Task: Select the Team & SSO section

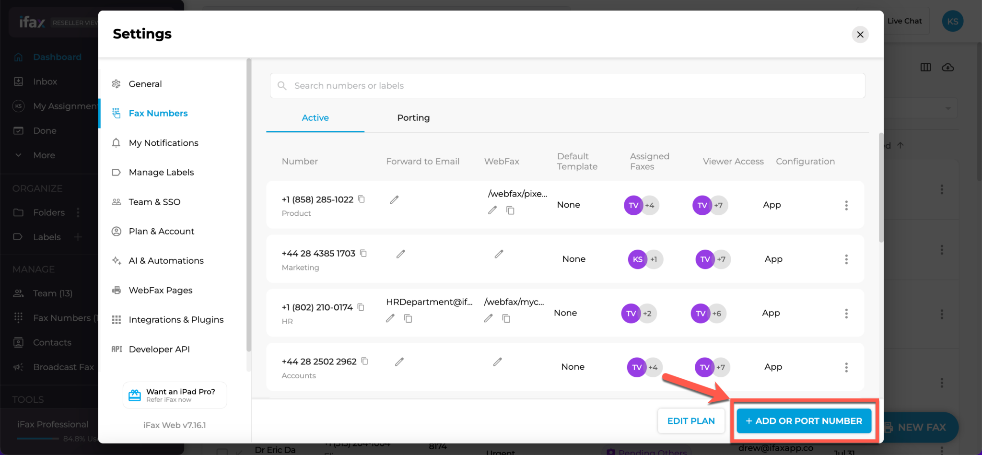Action: pos(153,201)
